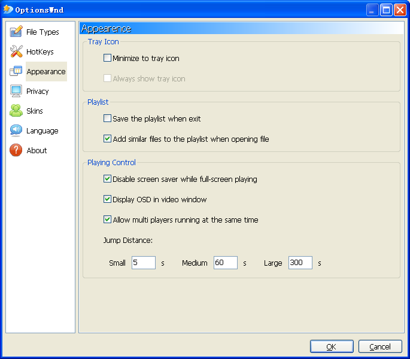This screenshot has height=359, width=410.
Task: Click the Privacy monitor icon
Action: click(x=16, y=91)
